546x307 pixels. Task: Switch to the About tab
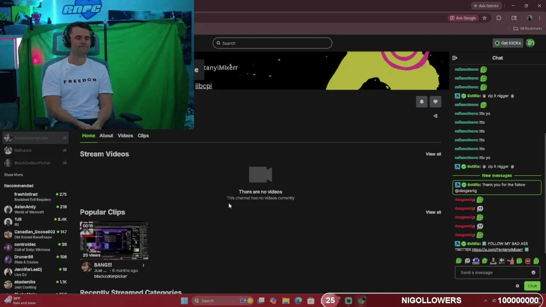pos(106,136)
